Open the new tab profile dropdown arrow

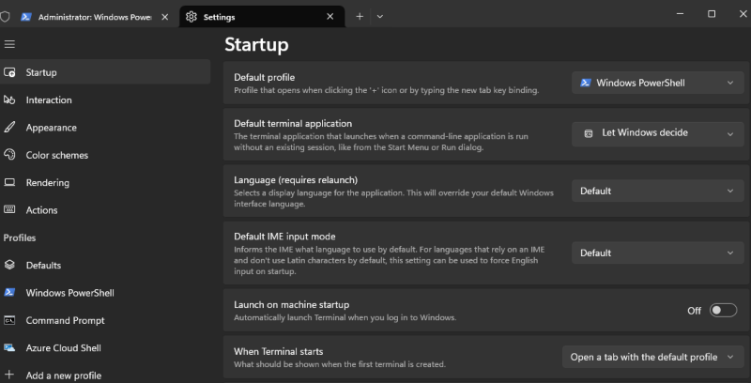[x=380, y=17]
